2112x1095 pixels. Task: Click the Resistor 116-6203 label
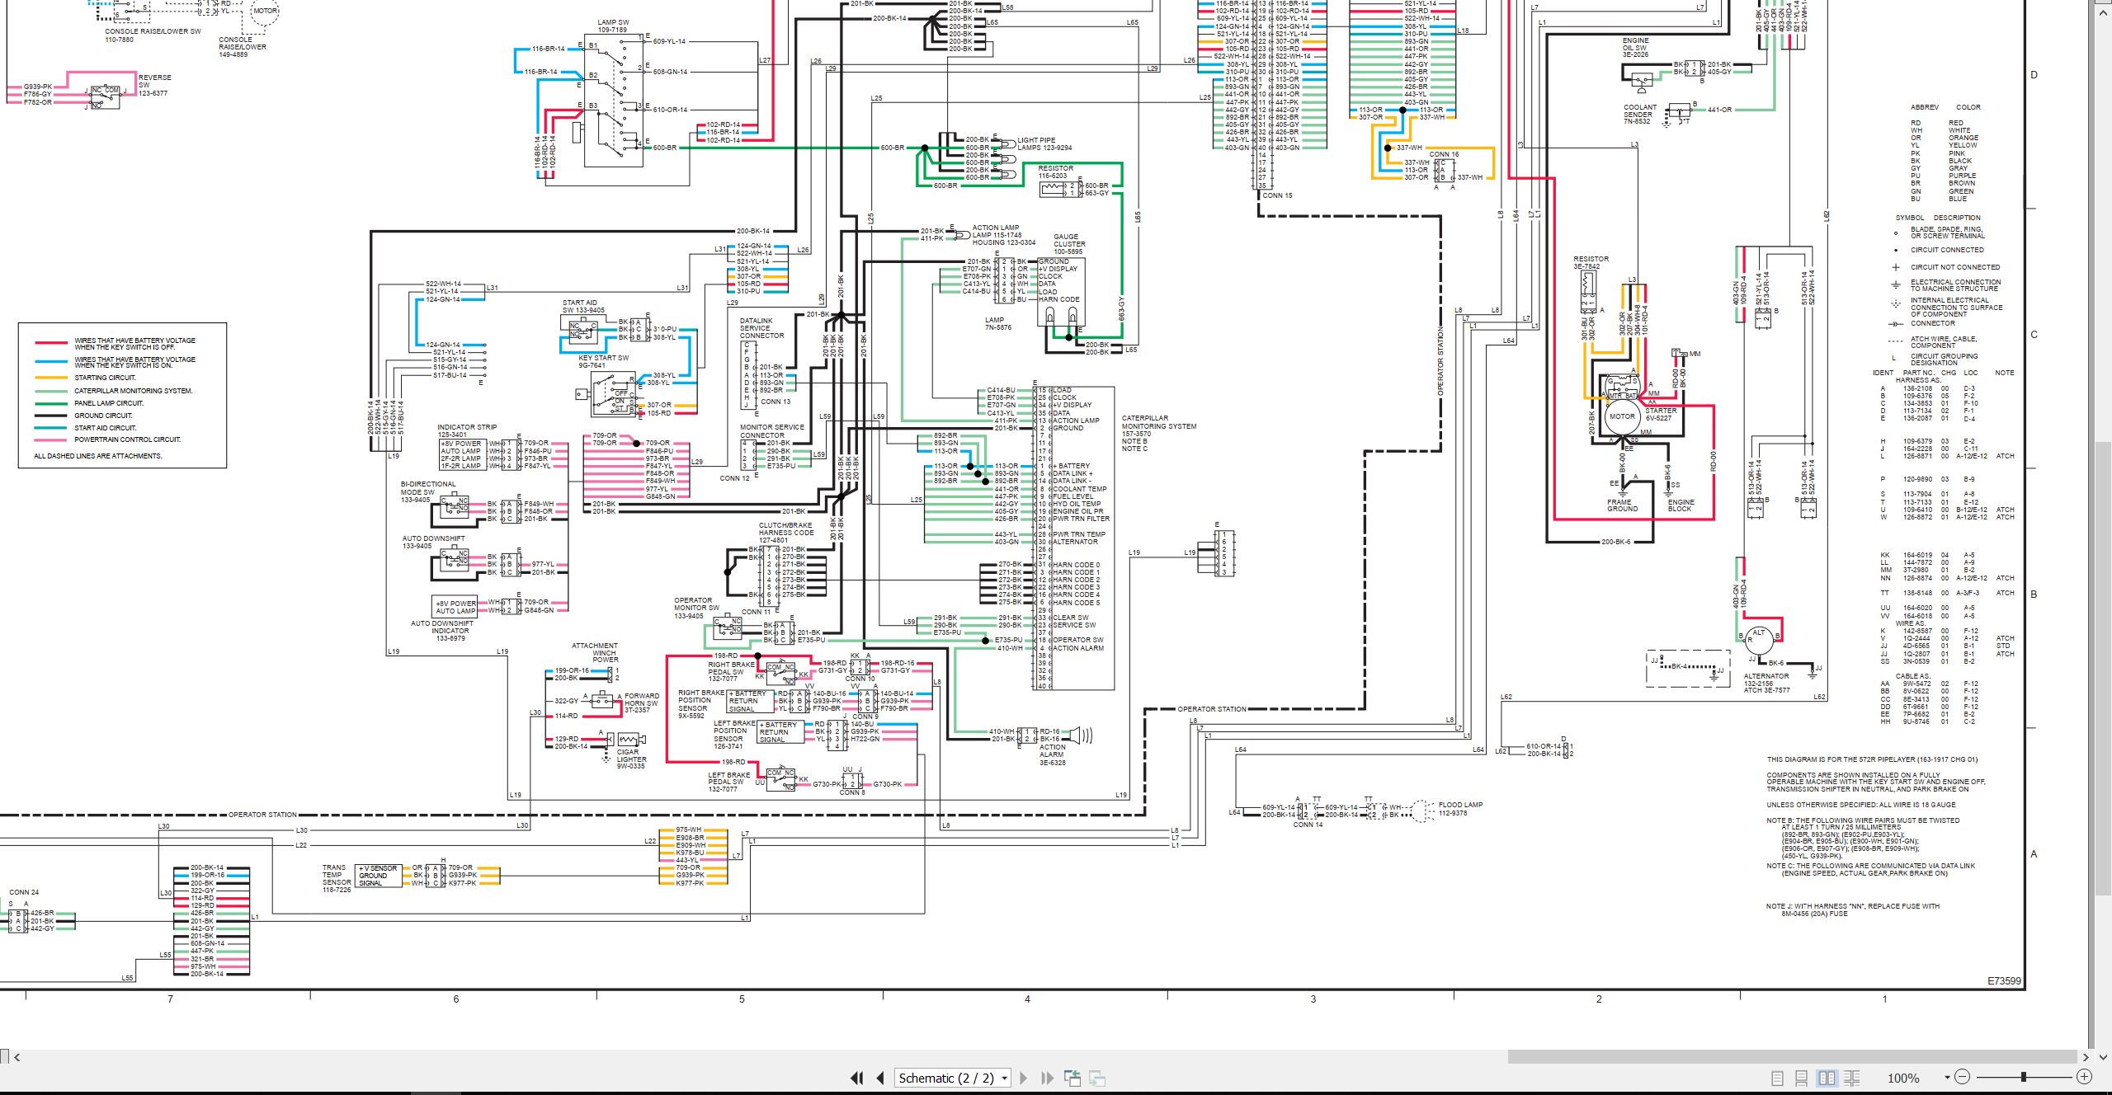(1055, 172)
